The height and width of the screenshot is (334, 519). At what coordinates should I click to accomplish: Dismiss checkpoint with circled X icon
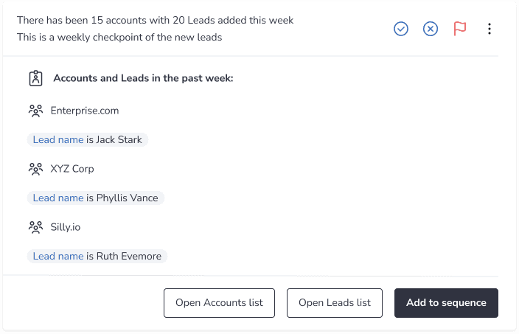[431, 29]
